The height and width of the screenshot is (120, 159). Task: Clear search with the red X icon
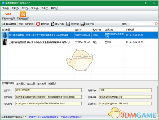point(156,24)
